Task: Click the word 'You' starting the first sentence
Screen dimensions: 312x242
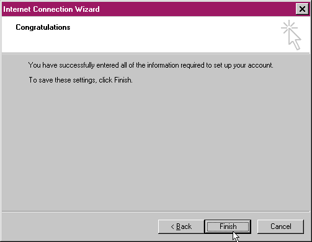Action: click(x=34, y=65)
